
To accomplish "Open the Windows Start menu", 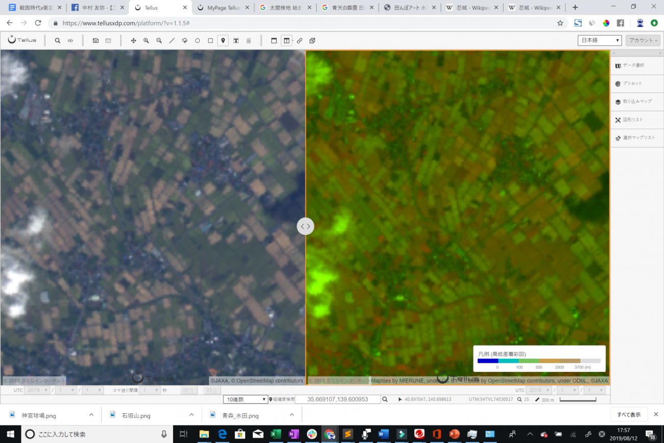I will 10,434.
